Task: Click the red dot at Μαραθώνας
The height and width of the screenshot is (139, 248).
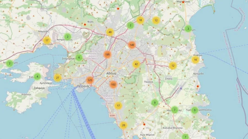Action: point(183,2)
